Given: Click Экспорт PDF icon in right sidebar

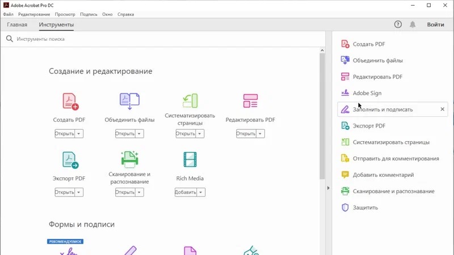Looking at the screenshot, I should coord(345,125).
